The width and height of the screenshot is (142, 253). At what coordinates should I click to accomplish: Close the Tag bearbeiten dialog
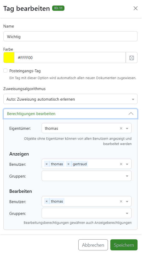pyautogui.click(x=135, y=8)
